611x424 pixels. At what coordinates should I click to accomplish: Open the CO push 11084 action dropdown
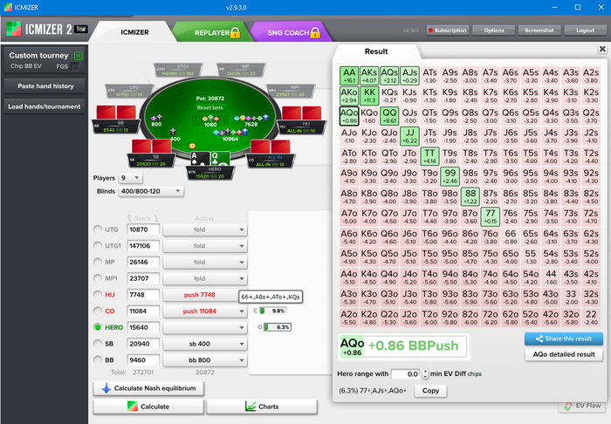tap(205, 311)
